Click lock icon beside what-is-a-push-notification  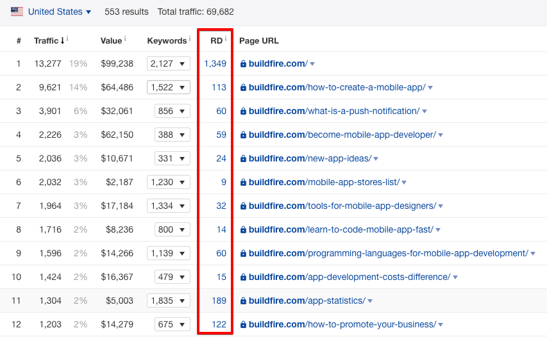tap(243, 111)
